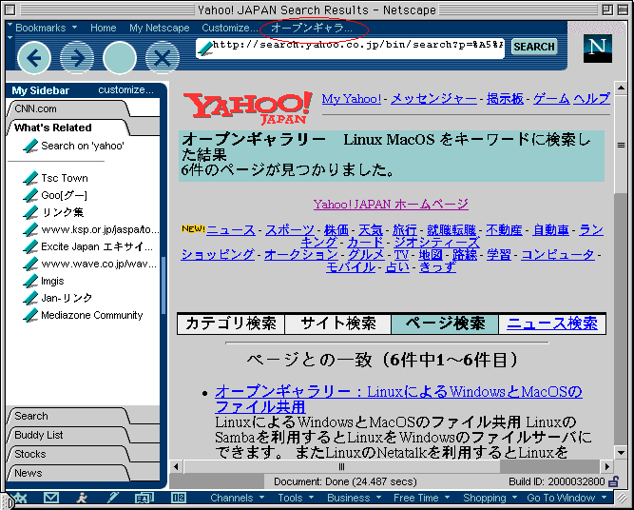Open the Bookmarks dropdown menu

tap(46, 28)
